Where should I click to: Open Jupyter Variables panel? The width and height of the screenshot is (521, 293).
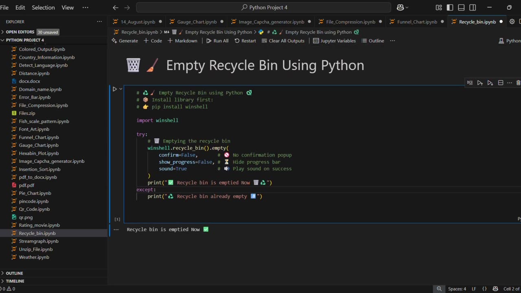pos(334,41)
